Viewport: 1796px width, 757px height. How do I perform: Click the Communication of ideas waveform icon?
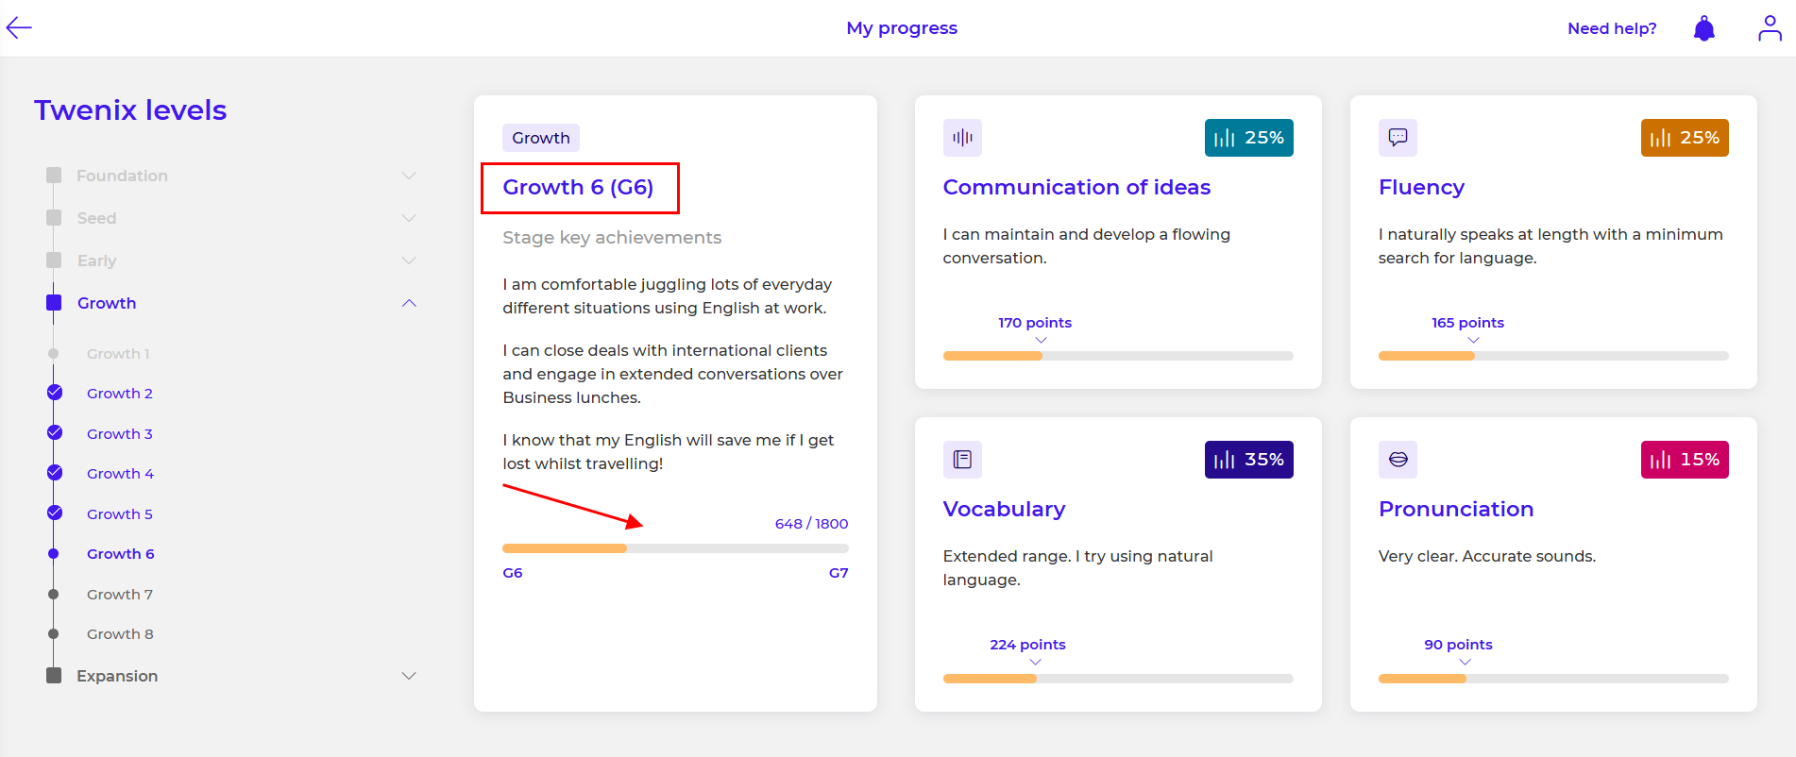point(962,138)
